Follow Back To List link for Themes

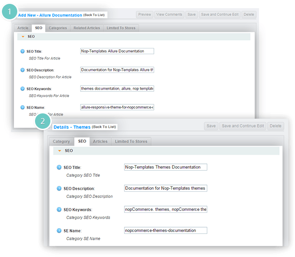click(104, 127)
